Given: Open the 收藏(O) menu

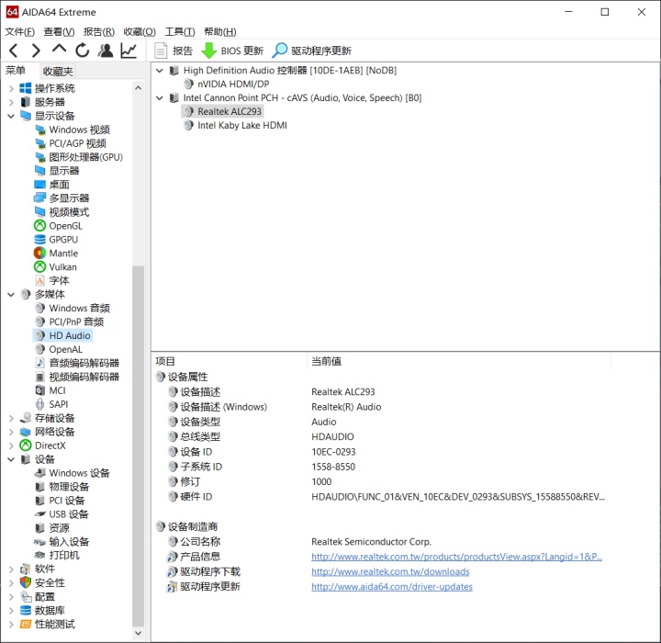Looking at the screenshot, I should click(x=140, y=31).
